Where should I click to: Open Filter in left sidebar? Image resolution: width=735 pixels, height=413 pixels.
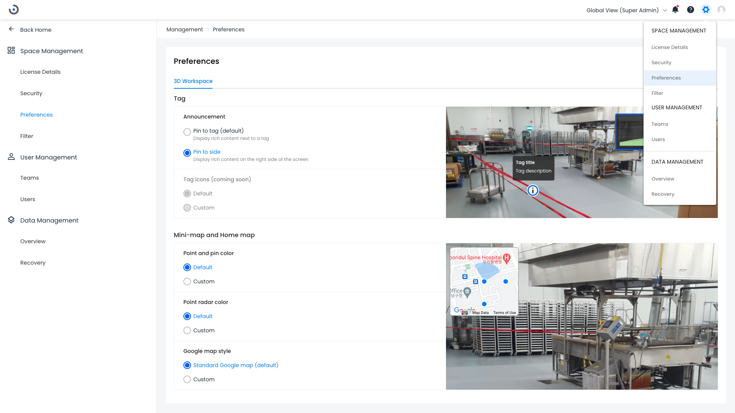[x=26, y=136]
